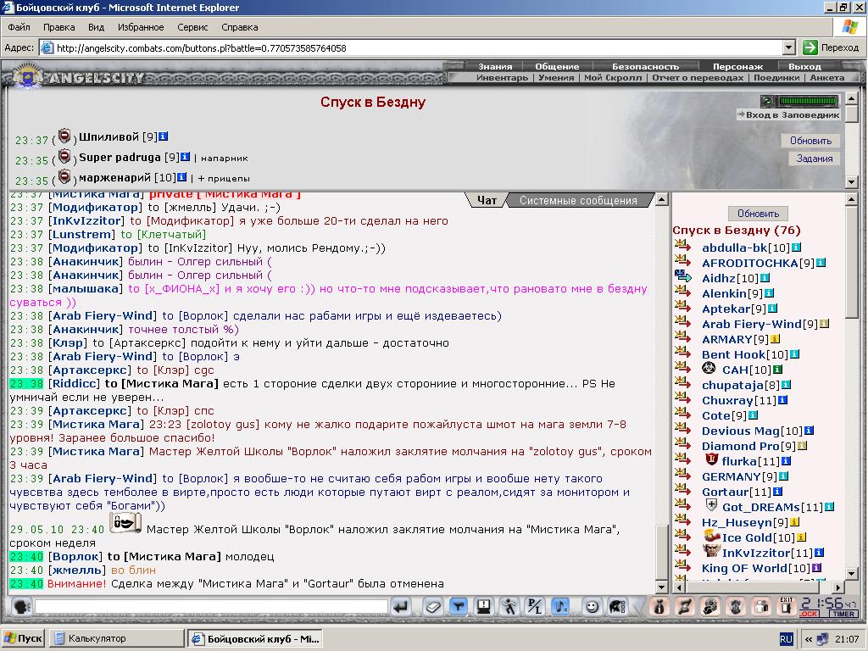The width and height of the screenshot is (868, 651).
Task: Switch to Системные сообщения tab
Action: point(578,200)
